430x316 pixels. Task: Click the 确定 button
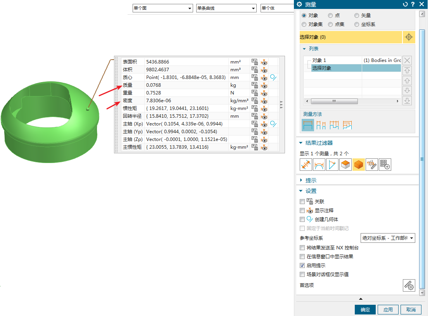tap(365, 310)
